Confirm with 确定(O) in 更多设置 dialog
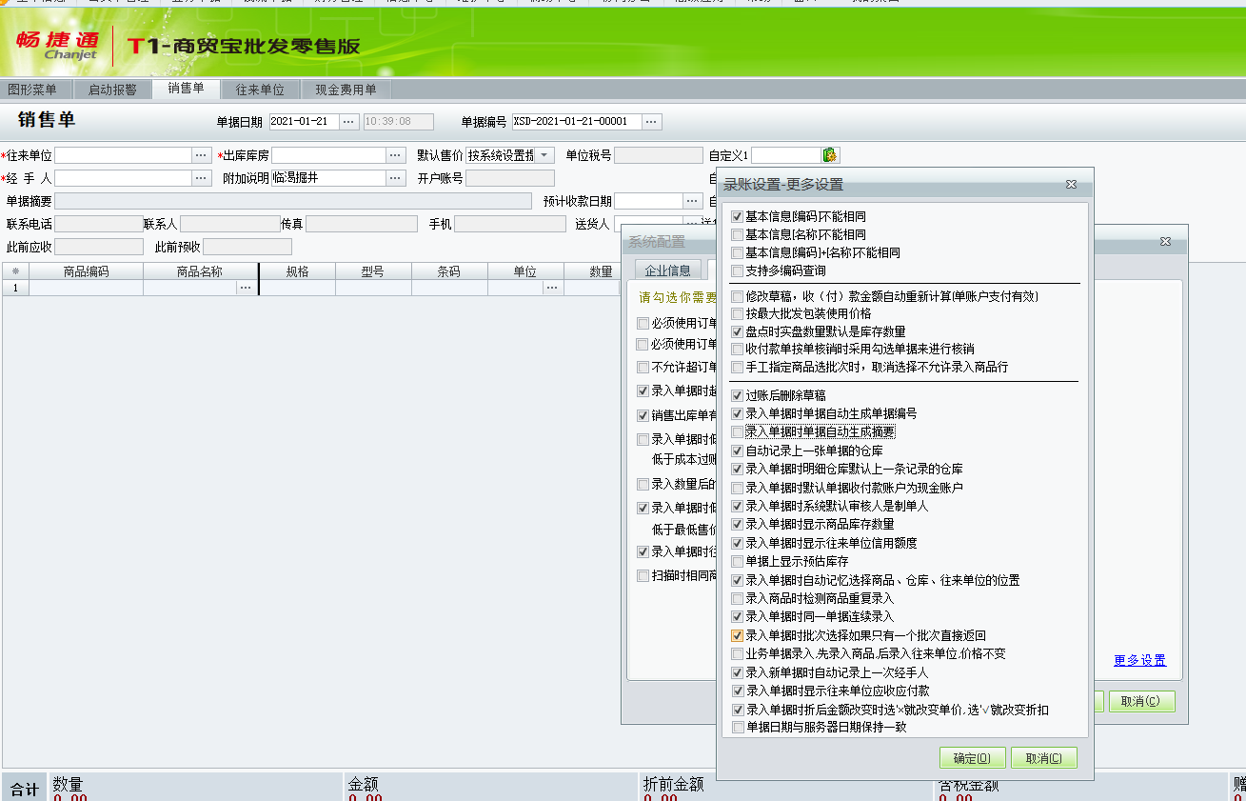Image resolution: width=1246 pixels, height=801 pixels. point(972,758)
